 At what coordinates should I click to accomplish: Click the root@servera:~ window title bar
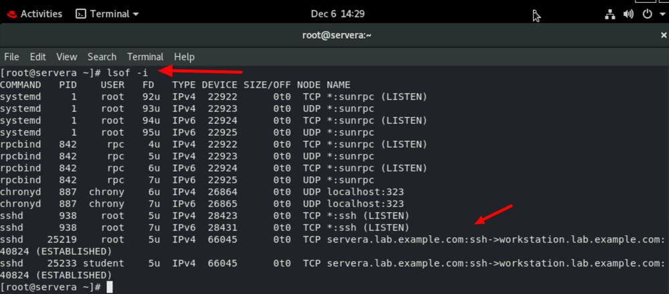coord(334,35)
